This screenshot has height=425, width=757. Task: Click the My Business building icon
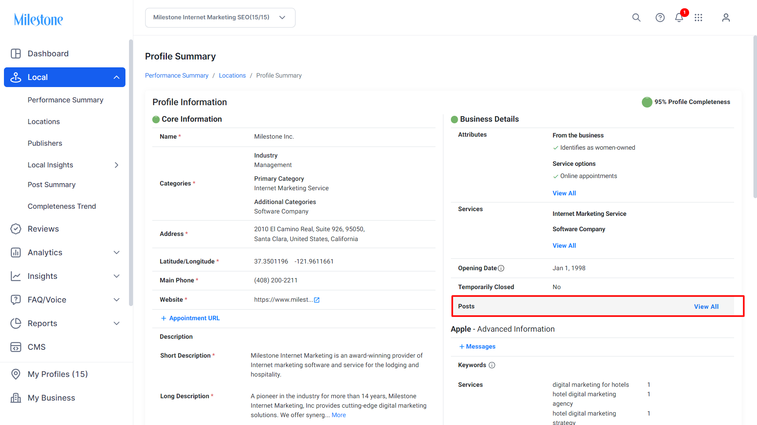16,398
